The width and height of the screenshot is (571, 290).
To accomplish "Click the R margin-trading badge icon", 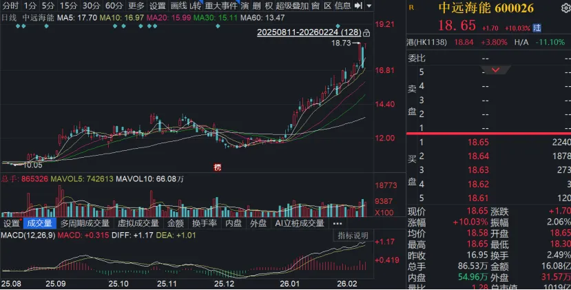I will tap(411, 8).
